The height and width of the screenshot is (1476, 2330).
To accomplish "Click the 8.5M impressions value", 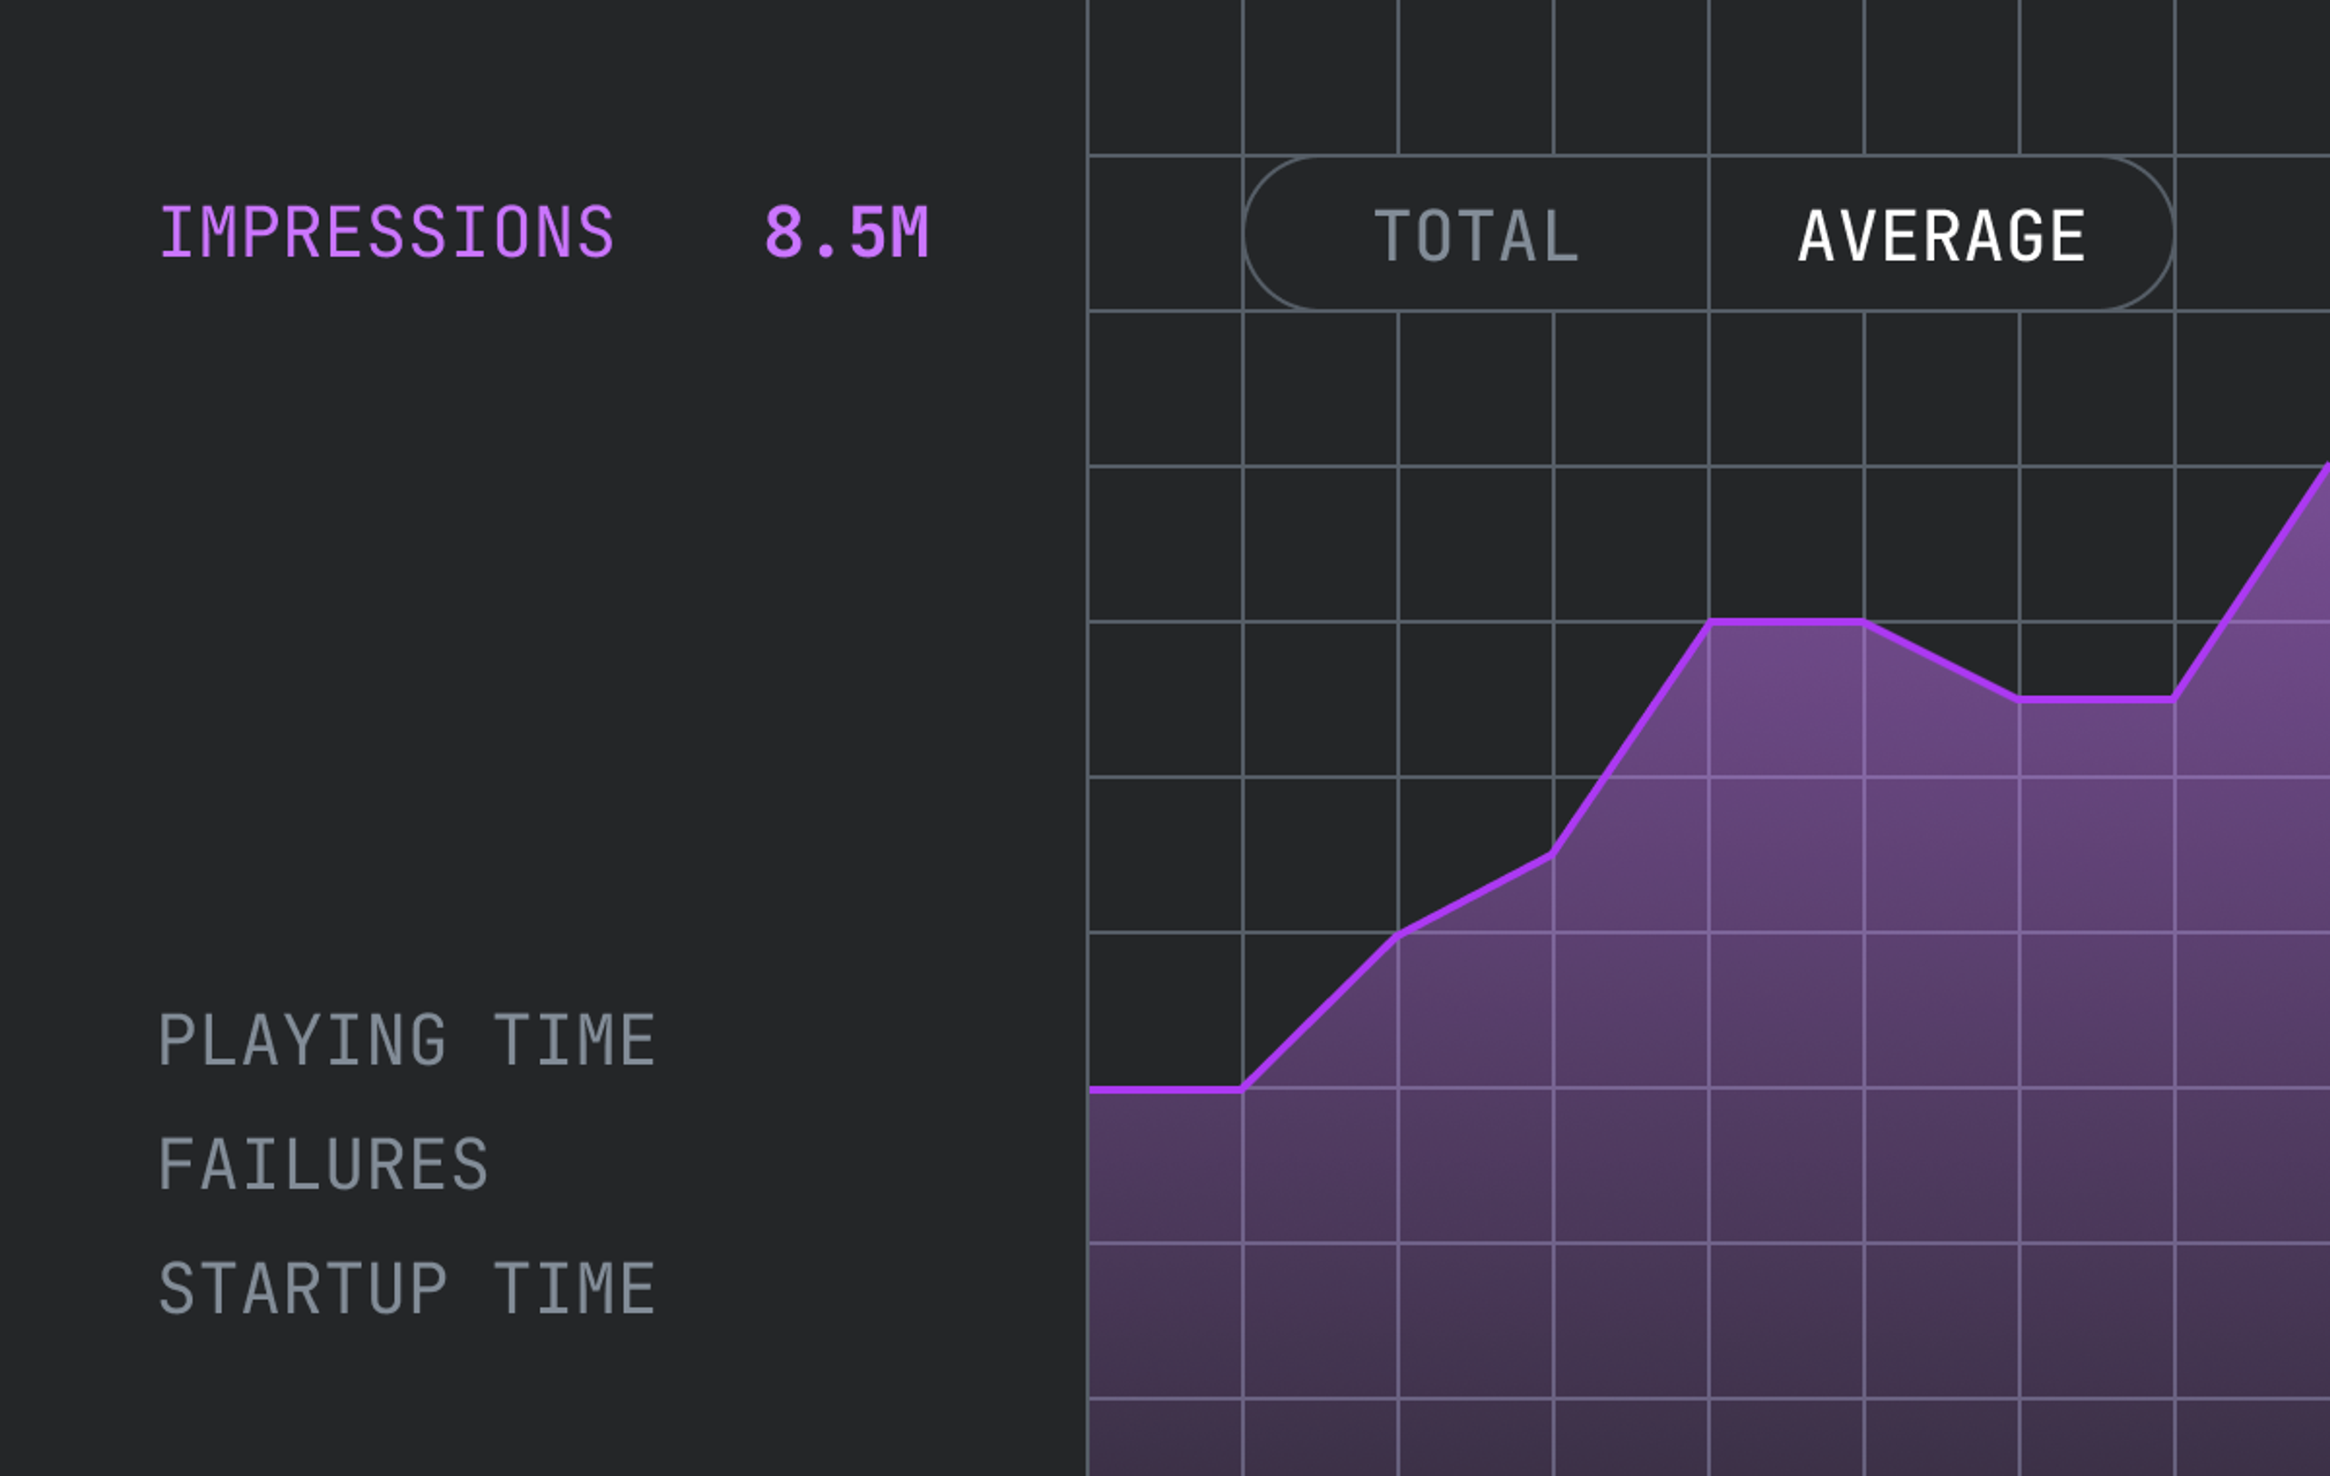I will [846, 232].
